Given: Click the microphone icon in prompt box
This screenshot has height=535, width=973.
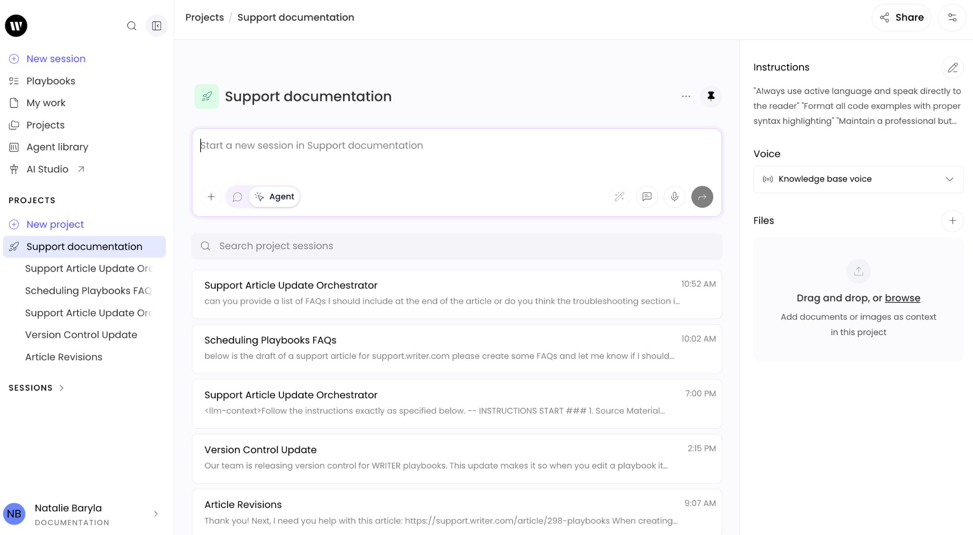Looking at the screenshot, I should 674,197.
